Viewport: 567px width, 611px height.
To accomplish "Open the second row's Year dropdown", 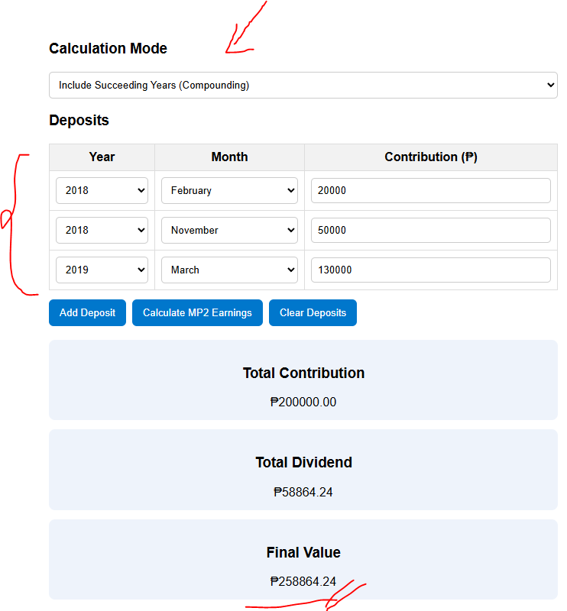I will pos(101,230).
